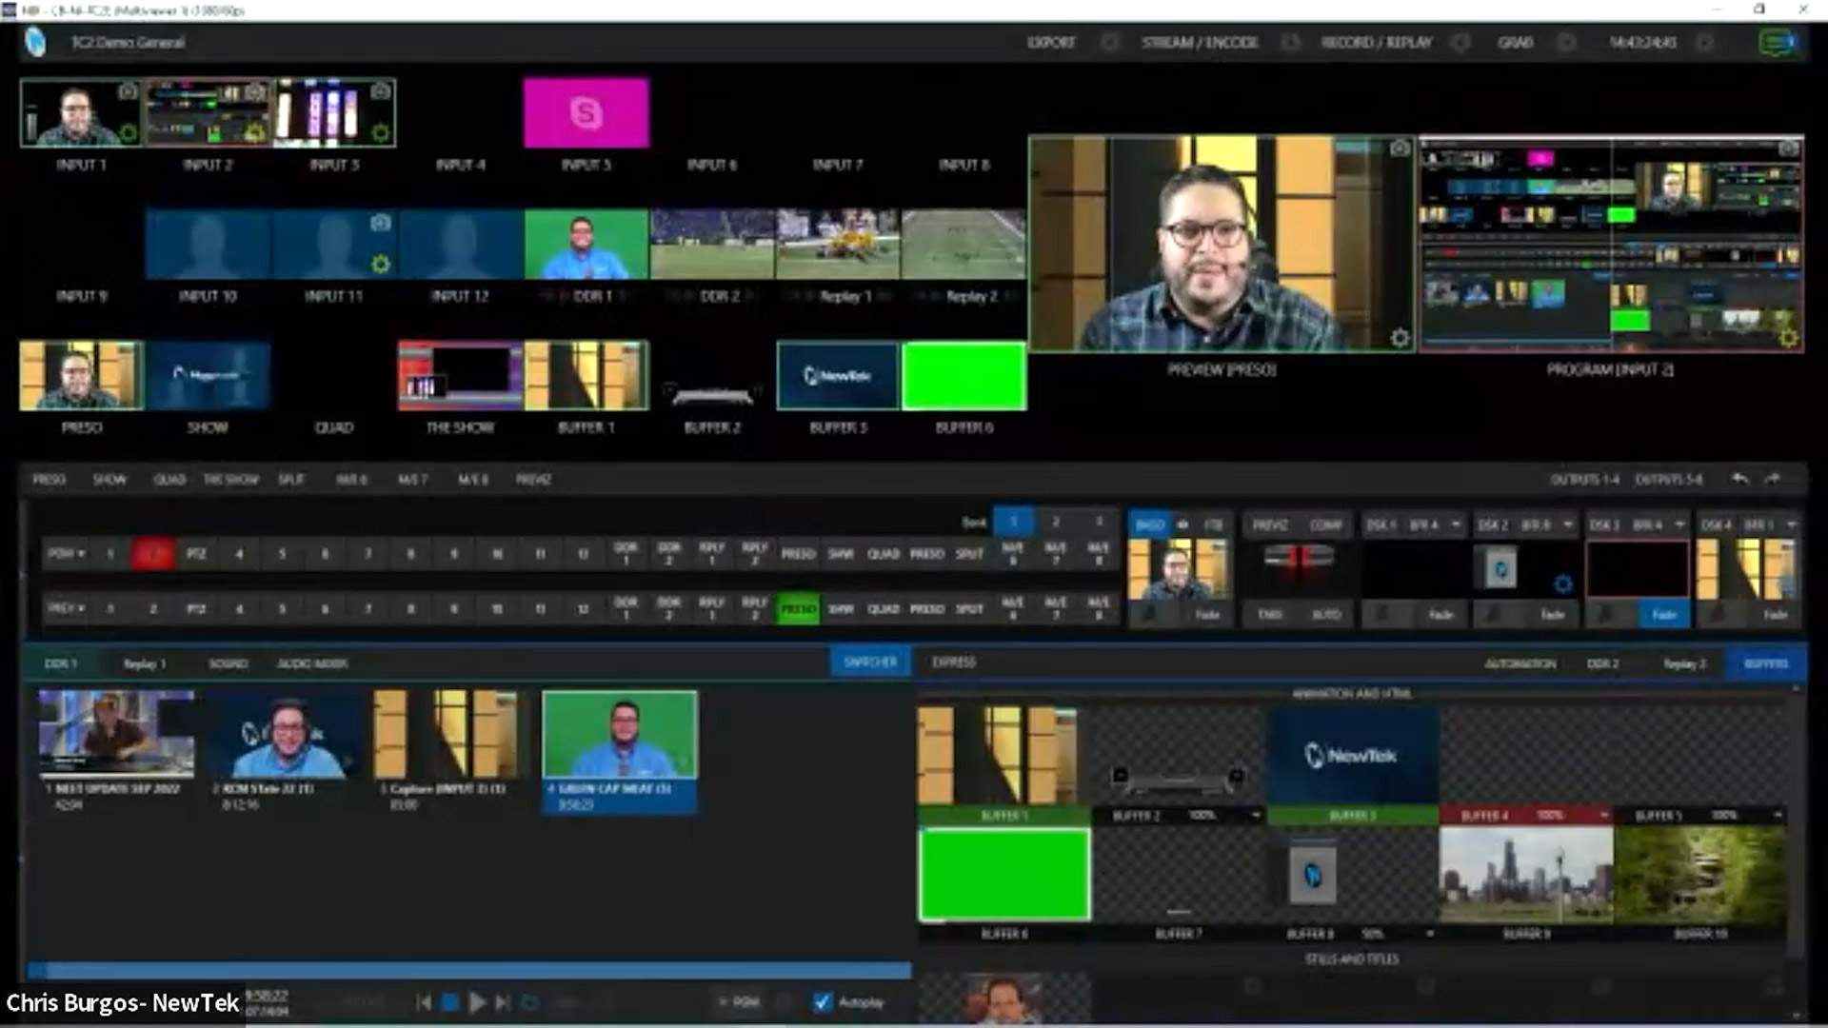The image size is (1828, 1028).
Task: Open the DSK 1 source dropdown
Action: pos(1456,524)
